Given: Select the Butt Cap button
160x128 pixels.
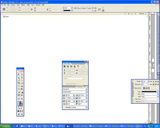Looking at the screenshot, I should tap(154, 81).
